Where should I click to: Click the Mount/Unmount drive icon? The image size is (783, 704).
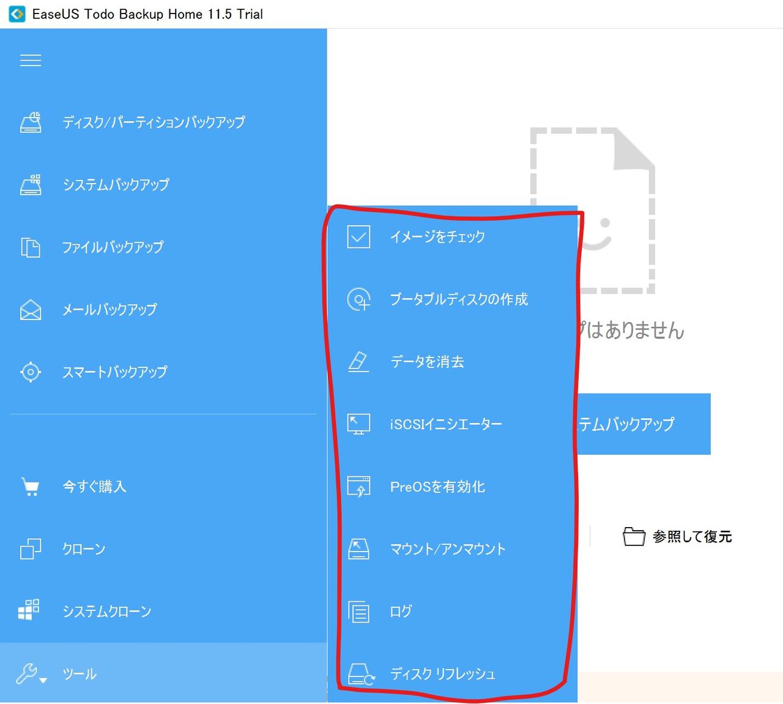coord(358,549)
